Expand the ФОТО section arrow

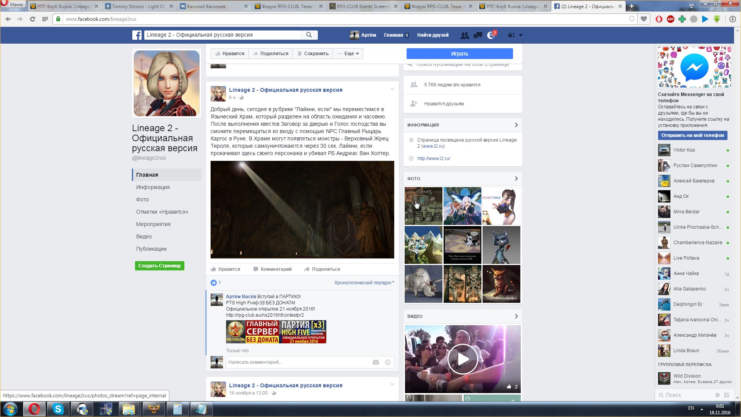(x=516, y=179)
